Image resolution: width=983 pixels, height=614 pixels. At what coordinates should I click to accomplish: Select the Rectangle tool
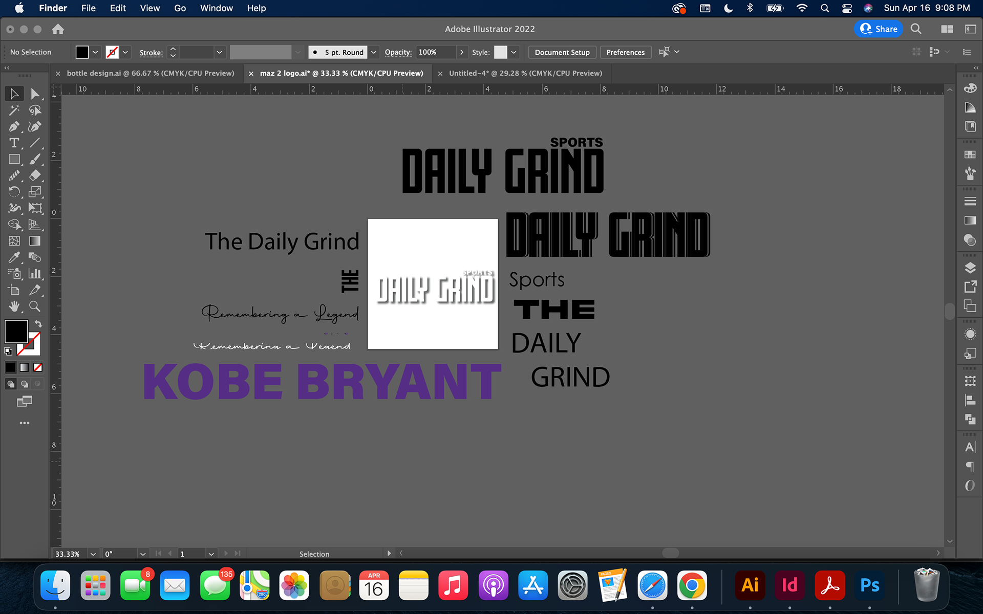click(14, 159)
